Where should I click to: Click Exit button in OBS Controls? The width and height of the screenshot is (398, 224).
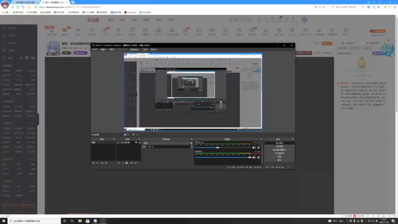[279, 160]
